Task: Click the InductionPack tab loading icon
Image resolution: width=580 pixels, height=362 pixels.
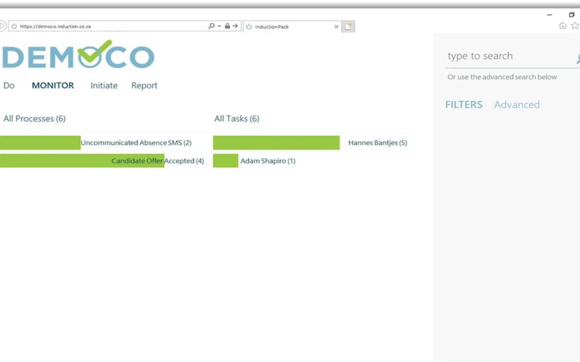Action: (x=249, y=26)
